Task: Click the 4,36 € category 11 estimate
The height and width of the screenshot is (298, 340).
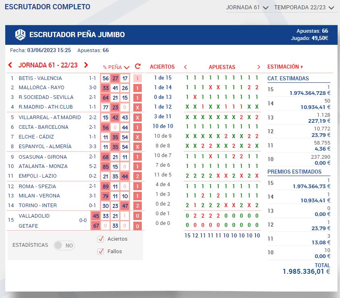Action: 322,149
